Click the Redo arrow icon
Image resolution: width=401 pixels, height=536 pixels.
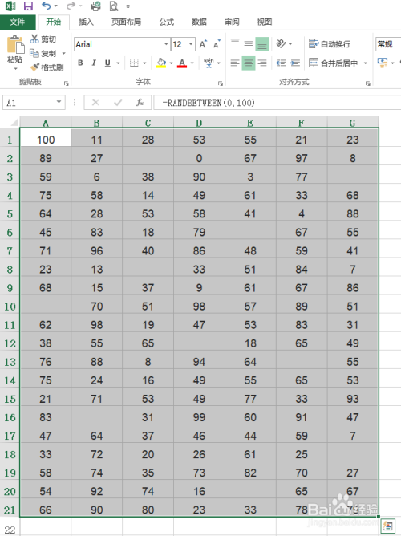point(71,6)
